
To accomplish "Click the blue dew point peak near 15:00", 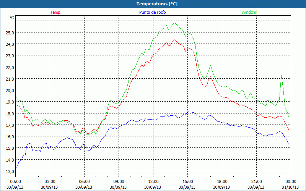I will click(188, 112).
